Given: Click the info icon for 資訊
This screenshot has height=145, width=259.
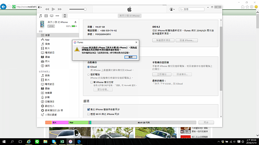Looking at the screenshot, I should tap(42, 66).
